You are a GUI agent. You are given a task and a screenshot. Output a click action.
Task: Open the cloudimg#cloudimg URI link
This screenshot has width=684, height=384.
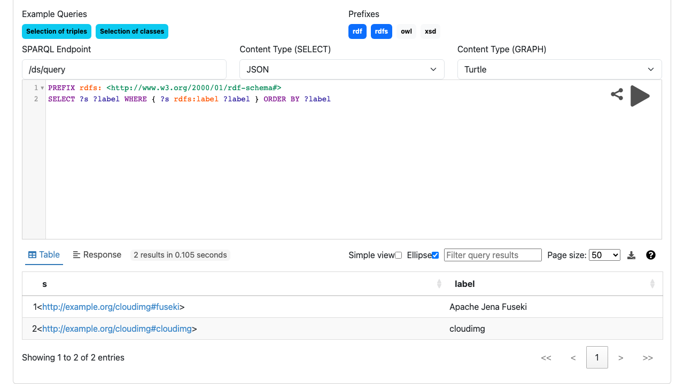pos(117,329)
